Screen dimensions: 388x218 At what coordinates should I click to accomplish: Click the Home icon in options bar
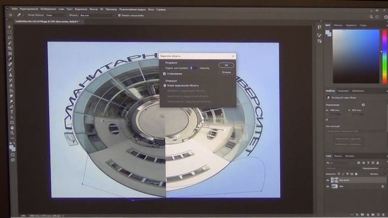(x=10, y=15)
